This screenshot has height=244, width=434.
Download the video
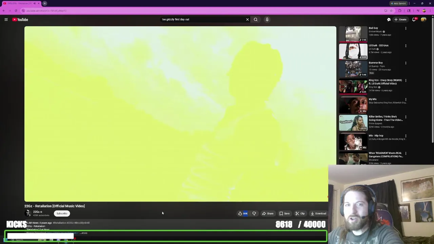pyautogui.click(x=318, y=213)
